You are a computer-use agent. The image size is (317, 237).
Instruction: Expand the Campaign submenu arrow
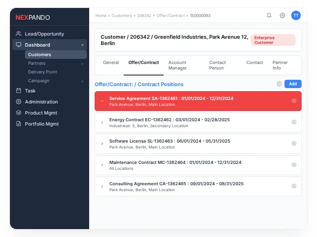(82, 81)
